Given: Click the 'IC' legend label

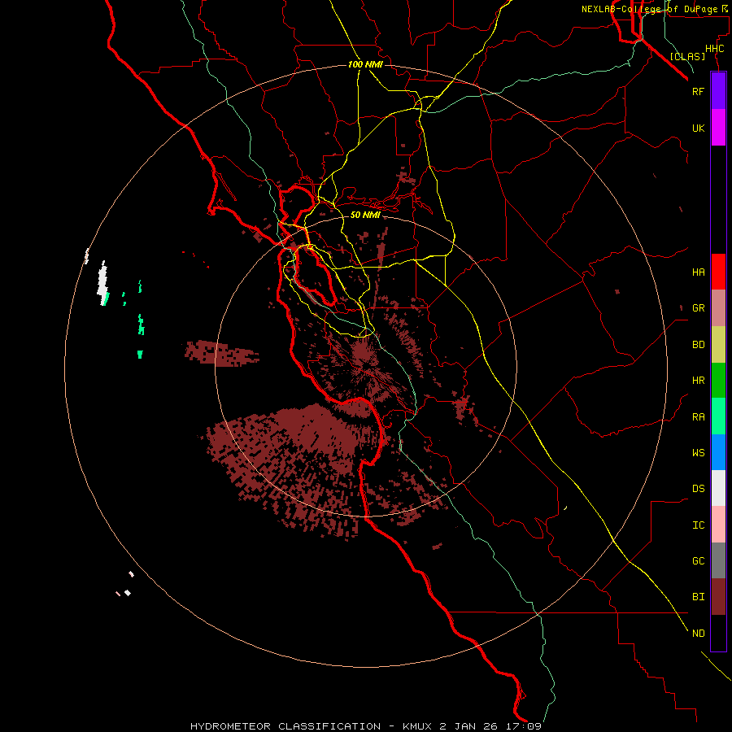Looking at the screenshot, I should [x=698, y=525].
